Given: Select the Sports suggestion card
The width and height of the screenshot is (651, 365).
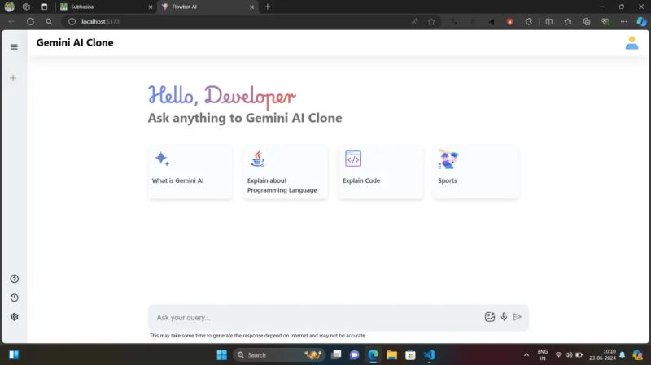Looking at the screenshot, I should click(x=476, y=172).
